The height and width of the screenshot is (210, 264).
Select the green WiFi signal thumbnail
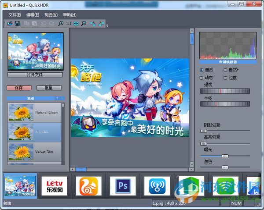226,186
